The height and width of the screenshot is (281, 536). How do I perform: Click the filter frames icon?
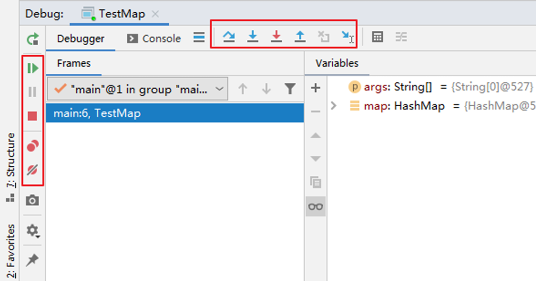290,89
